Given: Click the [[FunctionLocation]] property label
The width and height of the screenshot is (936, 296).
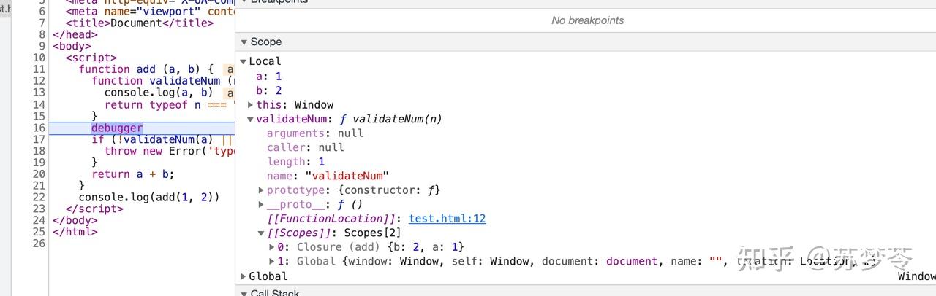Looking at the screenshot, I should coord(333,219).
